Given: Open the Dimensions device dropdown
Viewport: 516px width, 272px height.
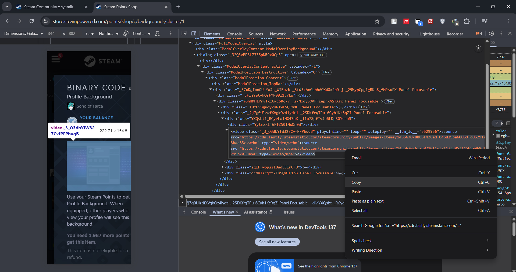Looking at the screenshot, I should point(24,34).
